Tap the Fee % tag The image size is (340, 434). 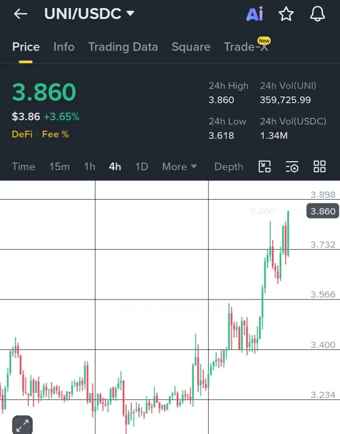coord(55,134)
